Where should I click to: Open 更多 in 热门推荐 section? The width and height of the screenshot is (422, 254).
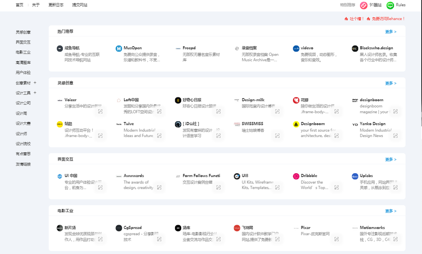tap(391, 32)
